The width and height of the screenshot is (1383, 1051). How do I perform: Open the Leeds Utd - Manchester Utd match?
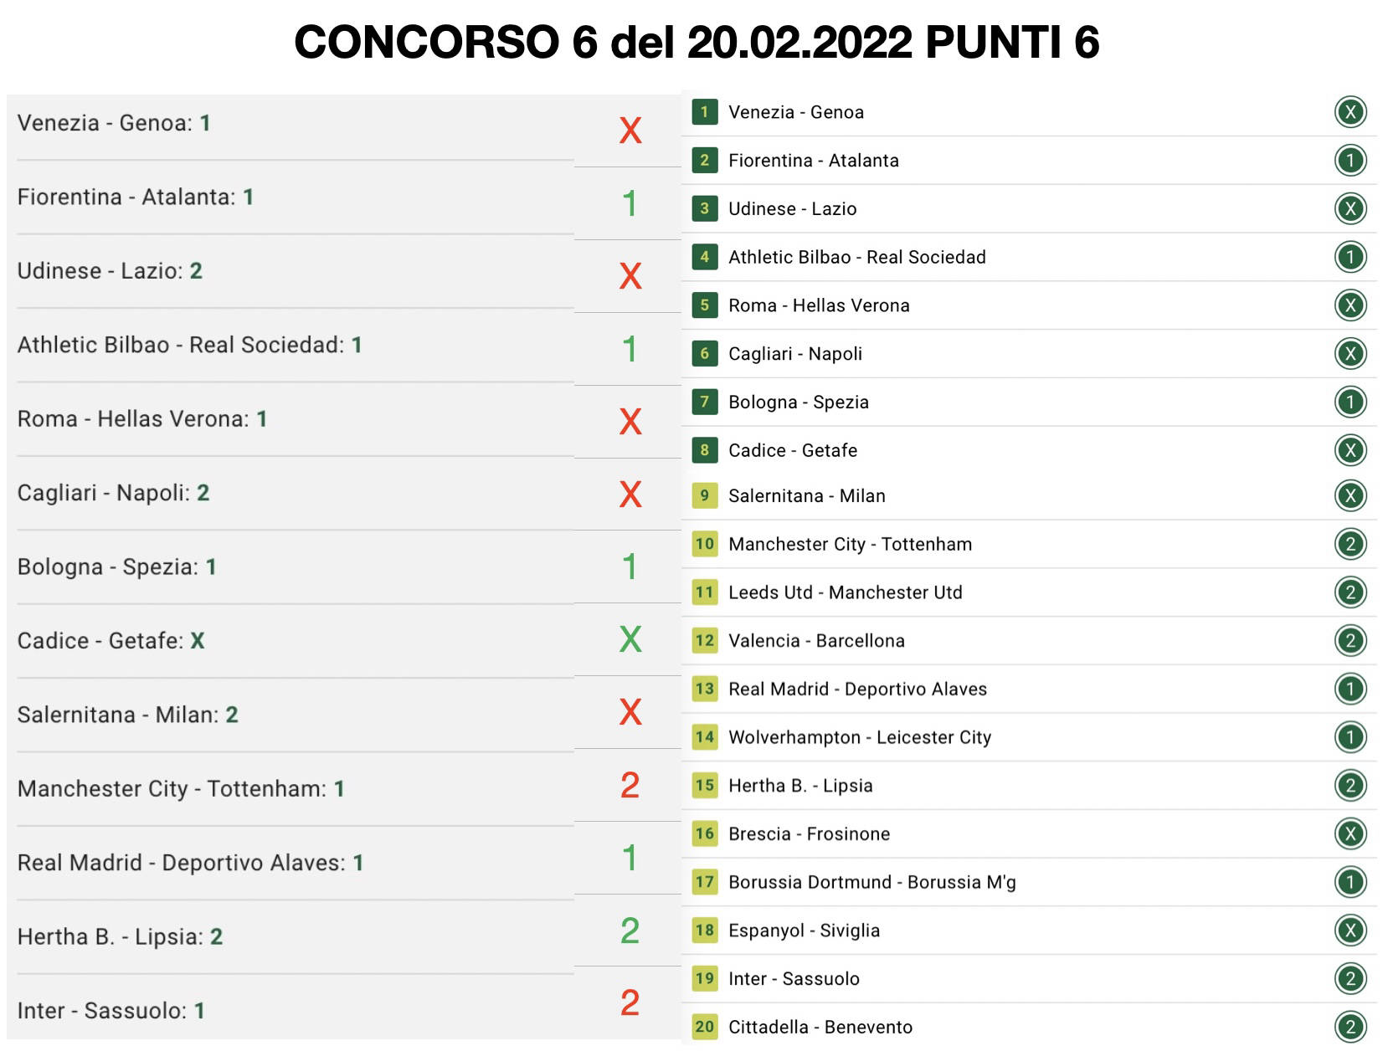(845, 592)
